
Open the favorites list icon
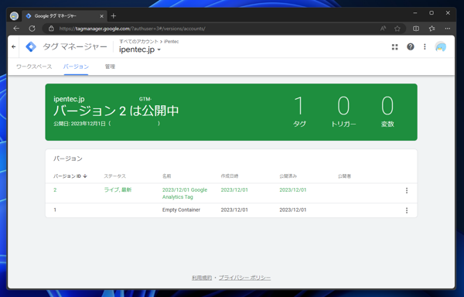pos(432,29)
